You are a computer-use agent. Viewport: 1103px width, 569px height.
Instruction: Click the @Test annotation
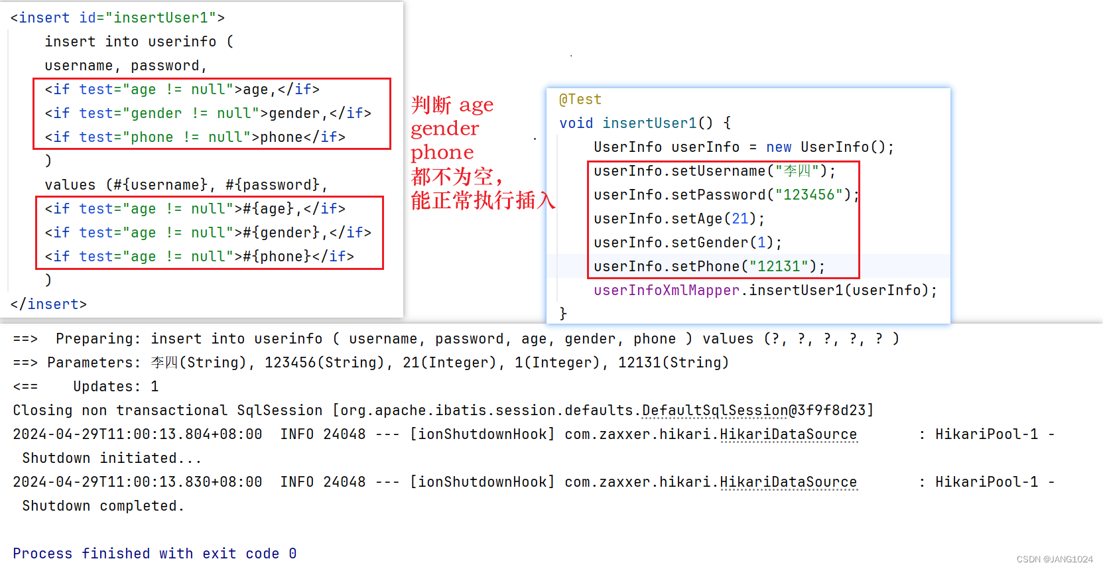[x=580, y=99]
